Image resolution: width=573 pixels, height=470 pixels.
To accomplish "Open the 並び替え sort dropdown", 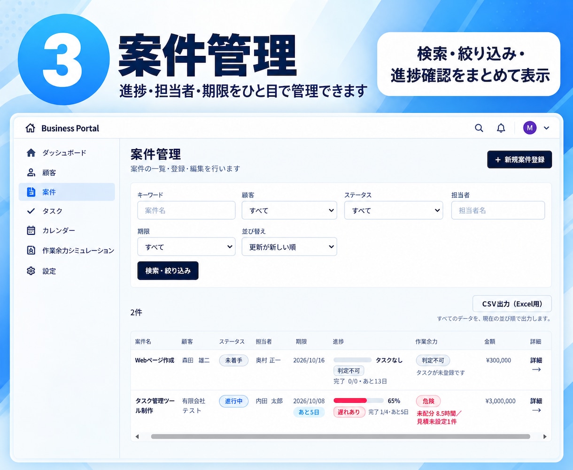I will pos(289,247).
